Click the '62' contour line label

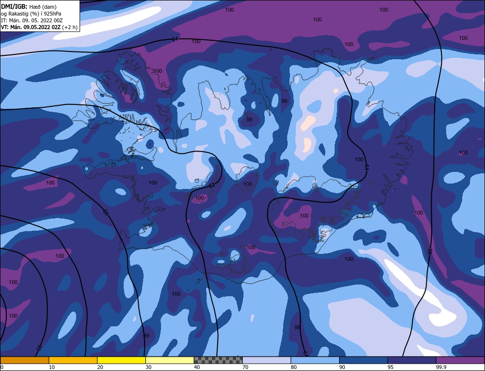tap(212, 185)
